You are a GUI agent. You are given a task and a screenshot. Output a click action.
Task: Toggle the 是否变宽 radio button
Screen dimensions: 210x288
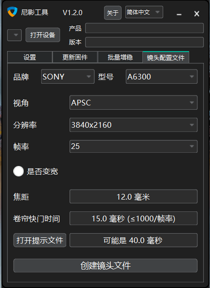pos(18,171)
